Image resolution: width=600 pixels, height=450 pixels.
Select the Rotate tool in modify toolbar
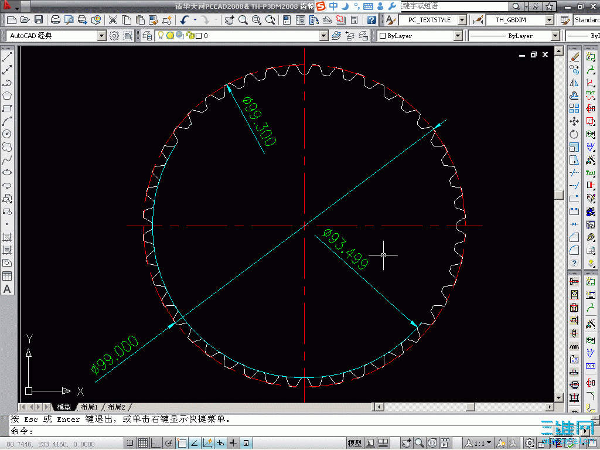(x=574, y=134)
